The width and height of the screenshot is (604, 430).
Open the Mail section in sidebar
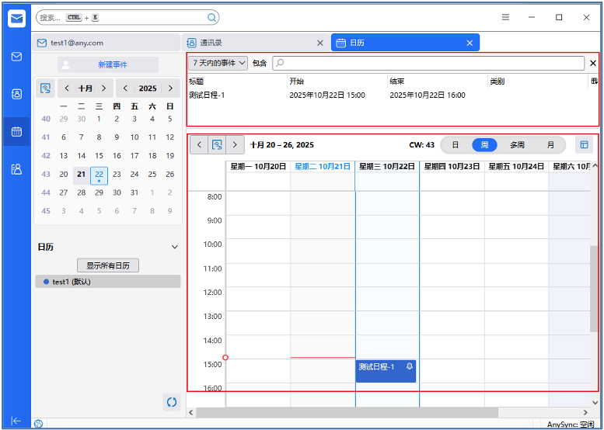(16, 57)
